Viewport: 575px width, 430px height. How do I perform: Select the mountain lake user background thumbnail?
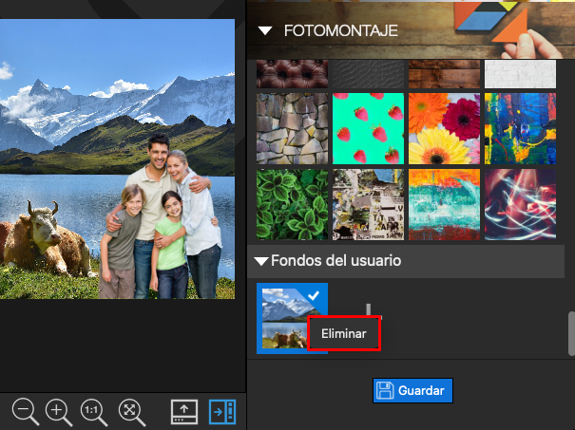(292, 318)
